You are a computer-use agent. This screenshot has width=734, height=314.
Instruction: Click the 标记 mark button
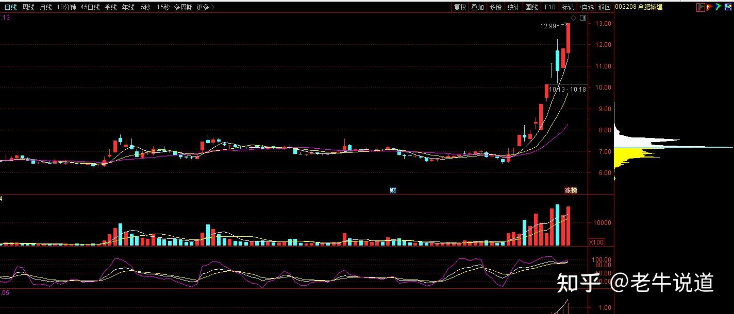click(568, 7)
